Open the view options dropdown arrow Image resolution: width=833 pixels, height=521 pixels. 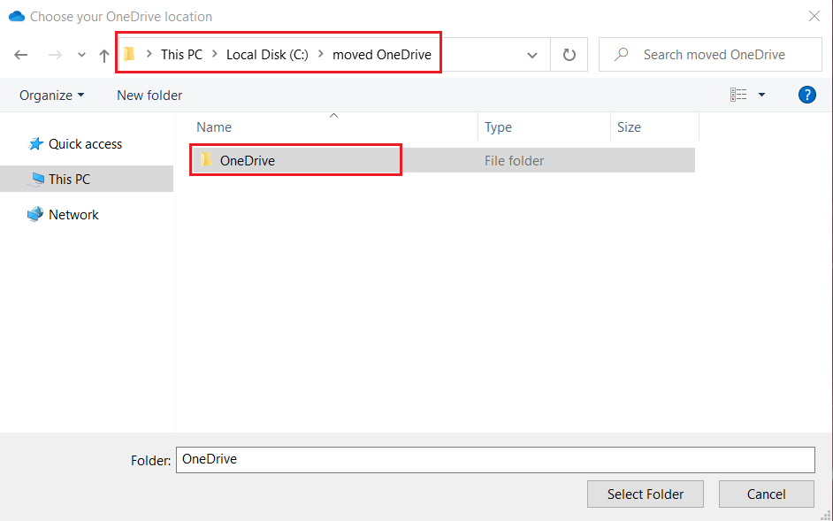pyautogui.click(x=761, y=95)
